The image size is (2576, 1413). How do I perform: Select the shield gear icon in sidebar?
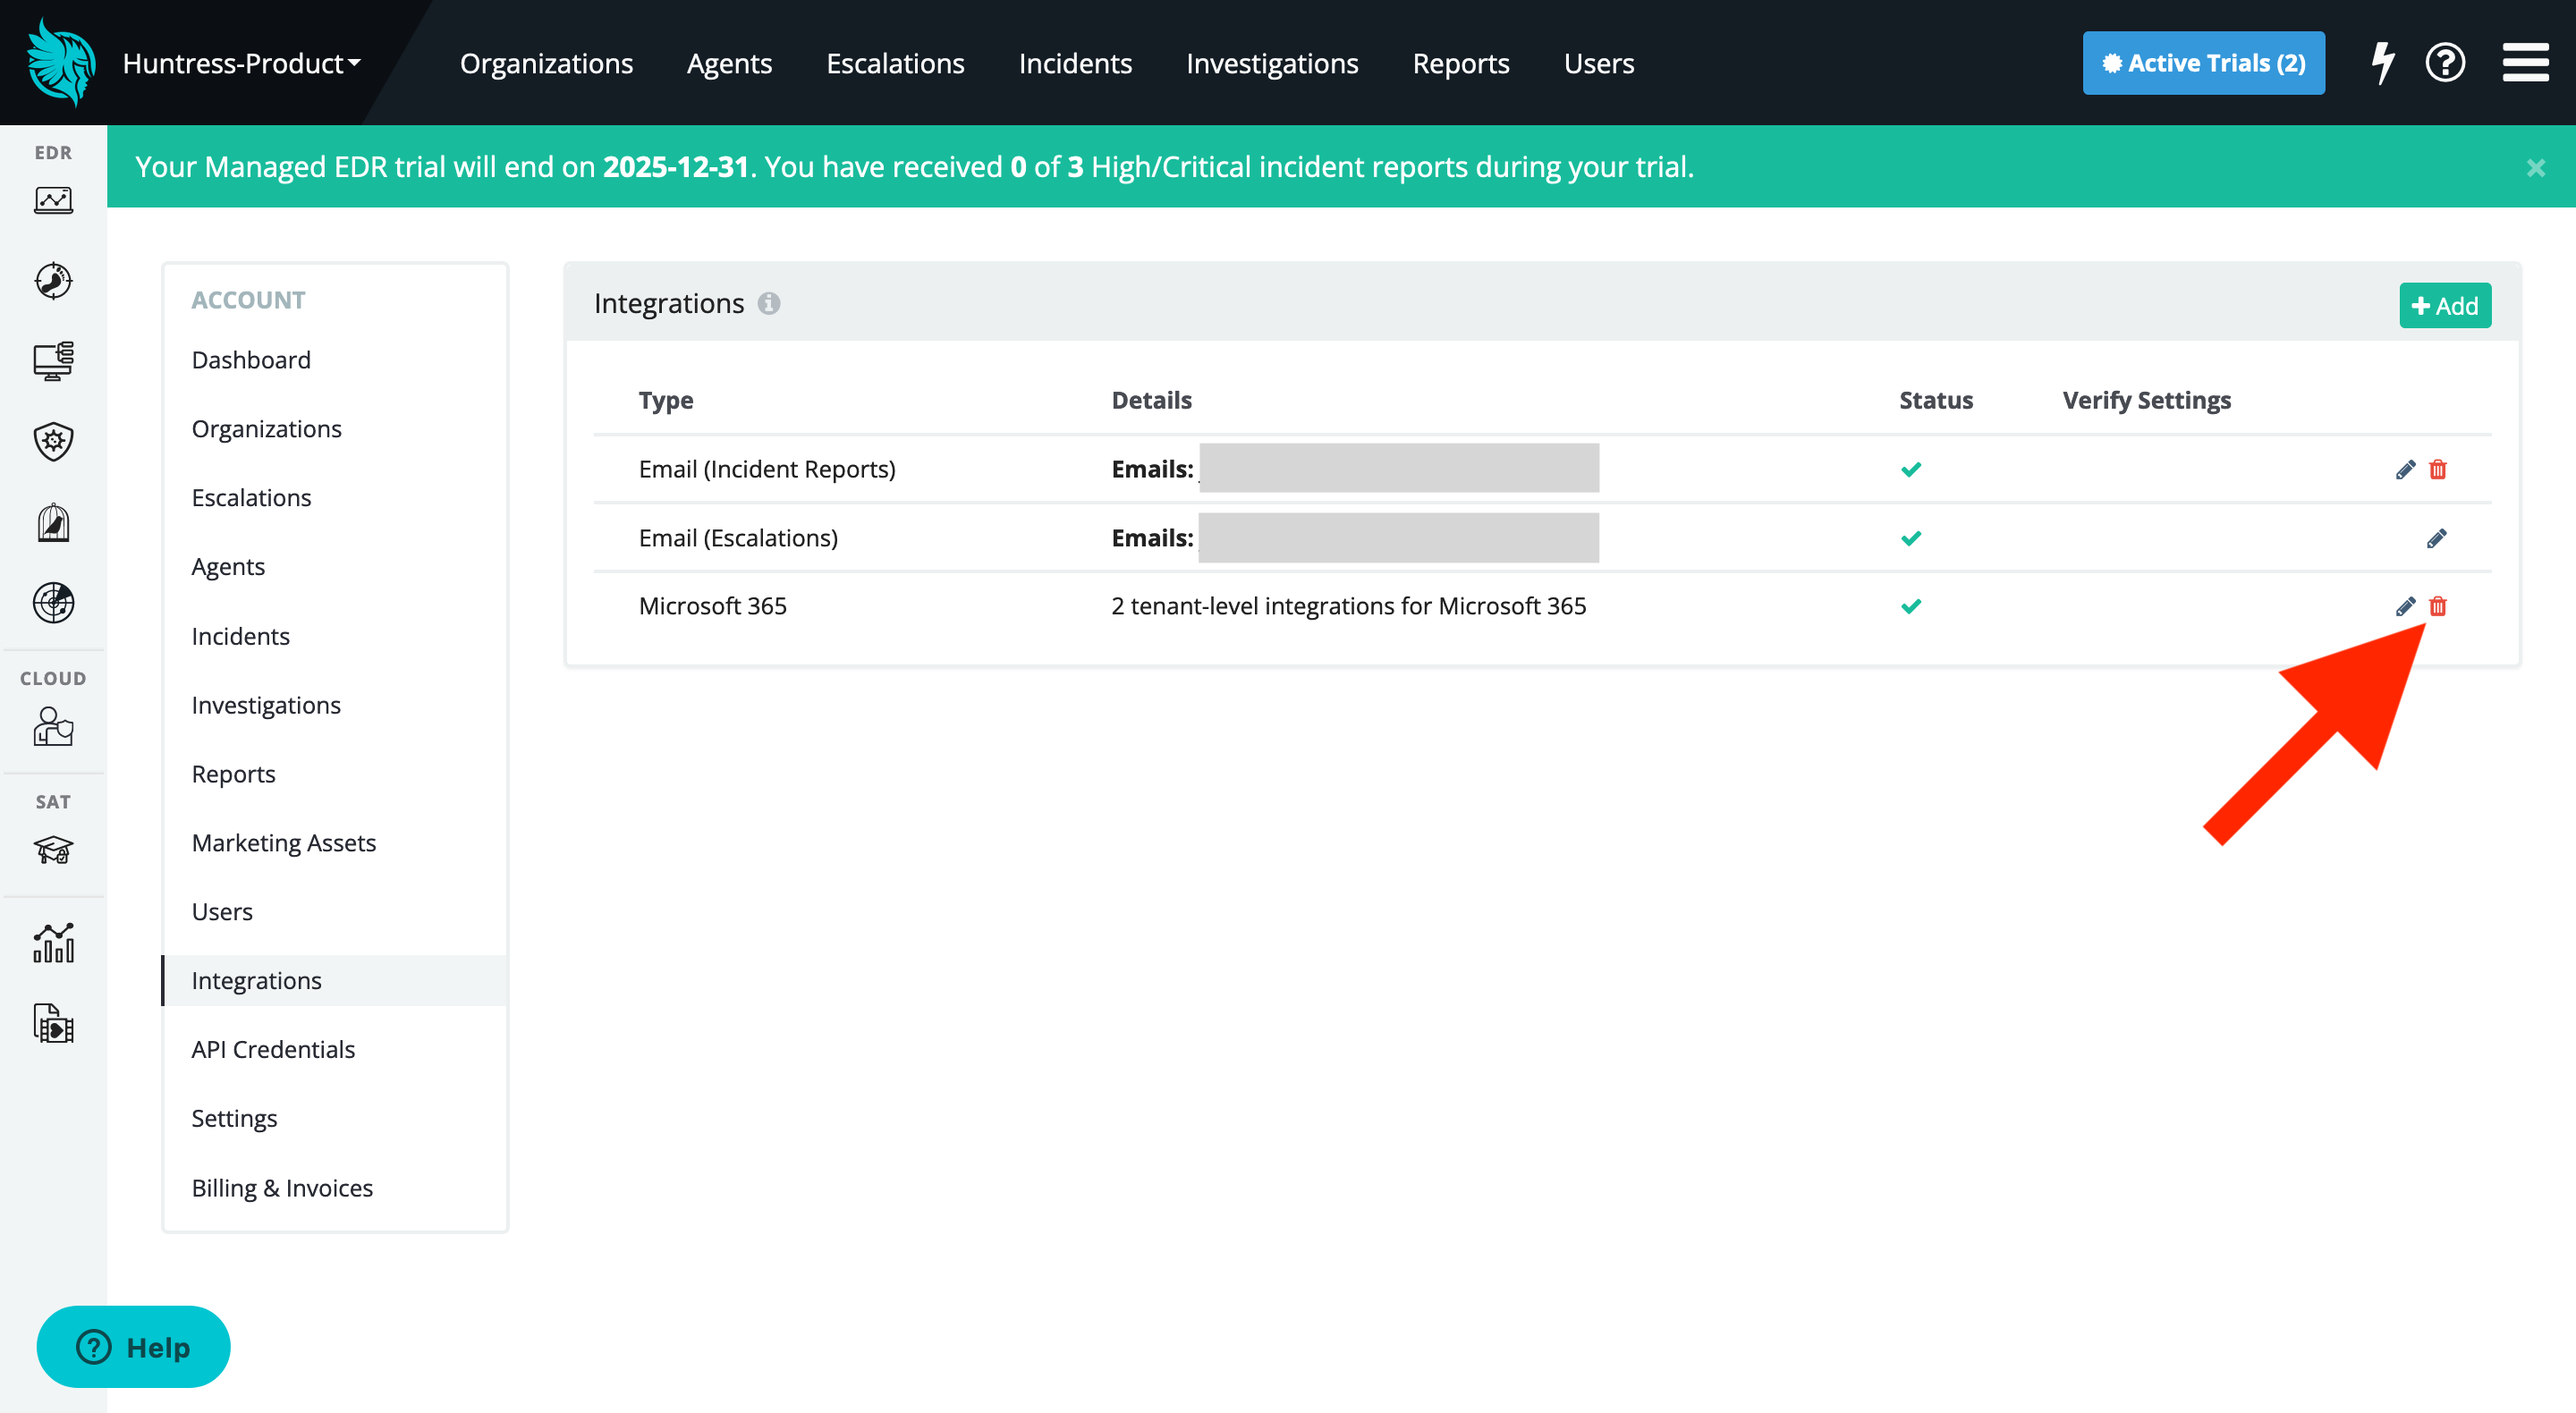click(53, 441)
